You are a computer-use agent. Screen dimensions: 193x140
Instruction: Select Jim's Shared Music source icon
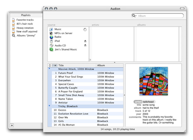coord(51,49)
